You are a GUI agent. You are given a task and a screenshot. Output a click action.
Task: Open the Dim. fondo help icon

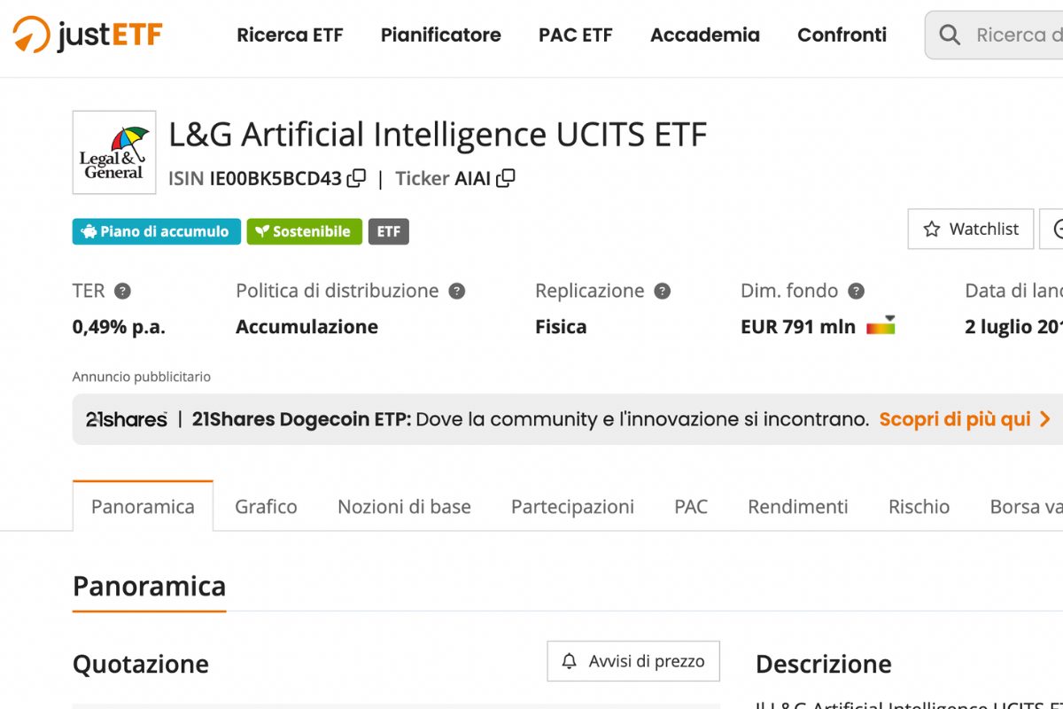[856, 291]
